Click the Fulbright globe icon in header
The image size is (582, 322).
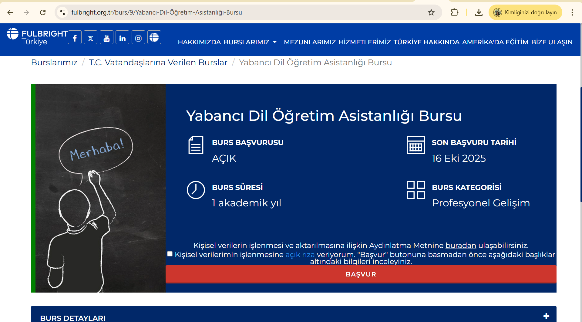tap(154, 37)
